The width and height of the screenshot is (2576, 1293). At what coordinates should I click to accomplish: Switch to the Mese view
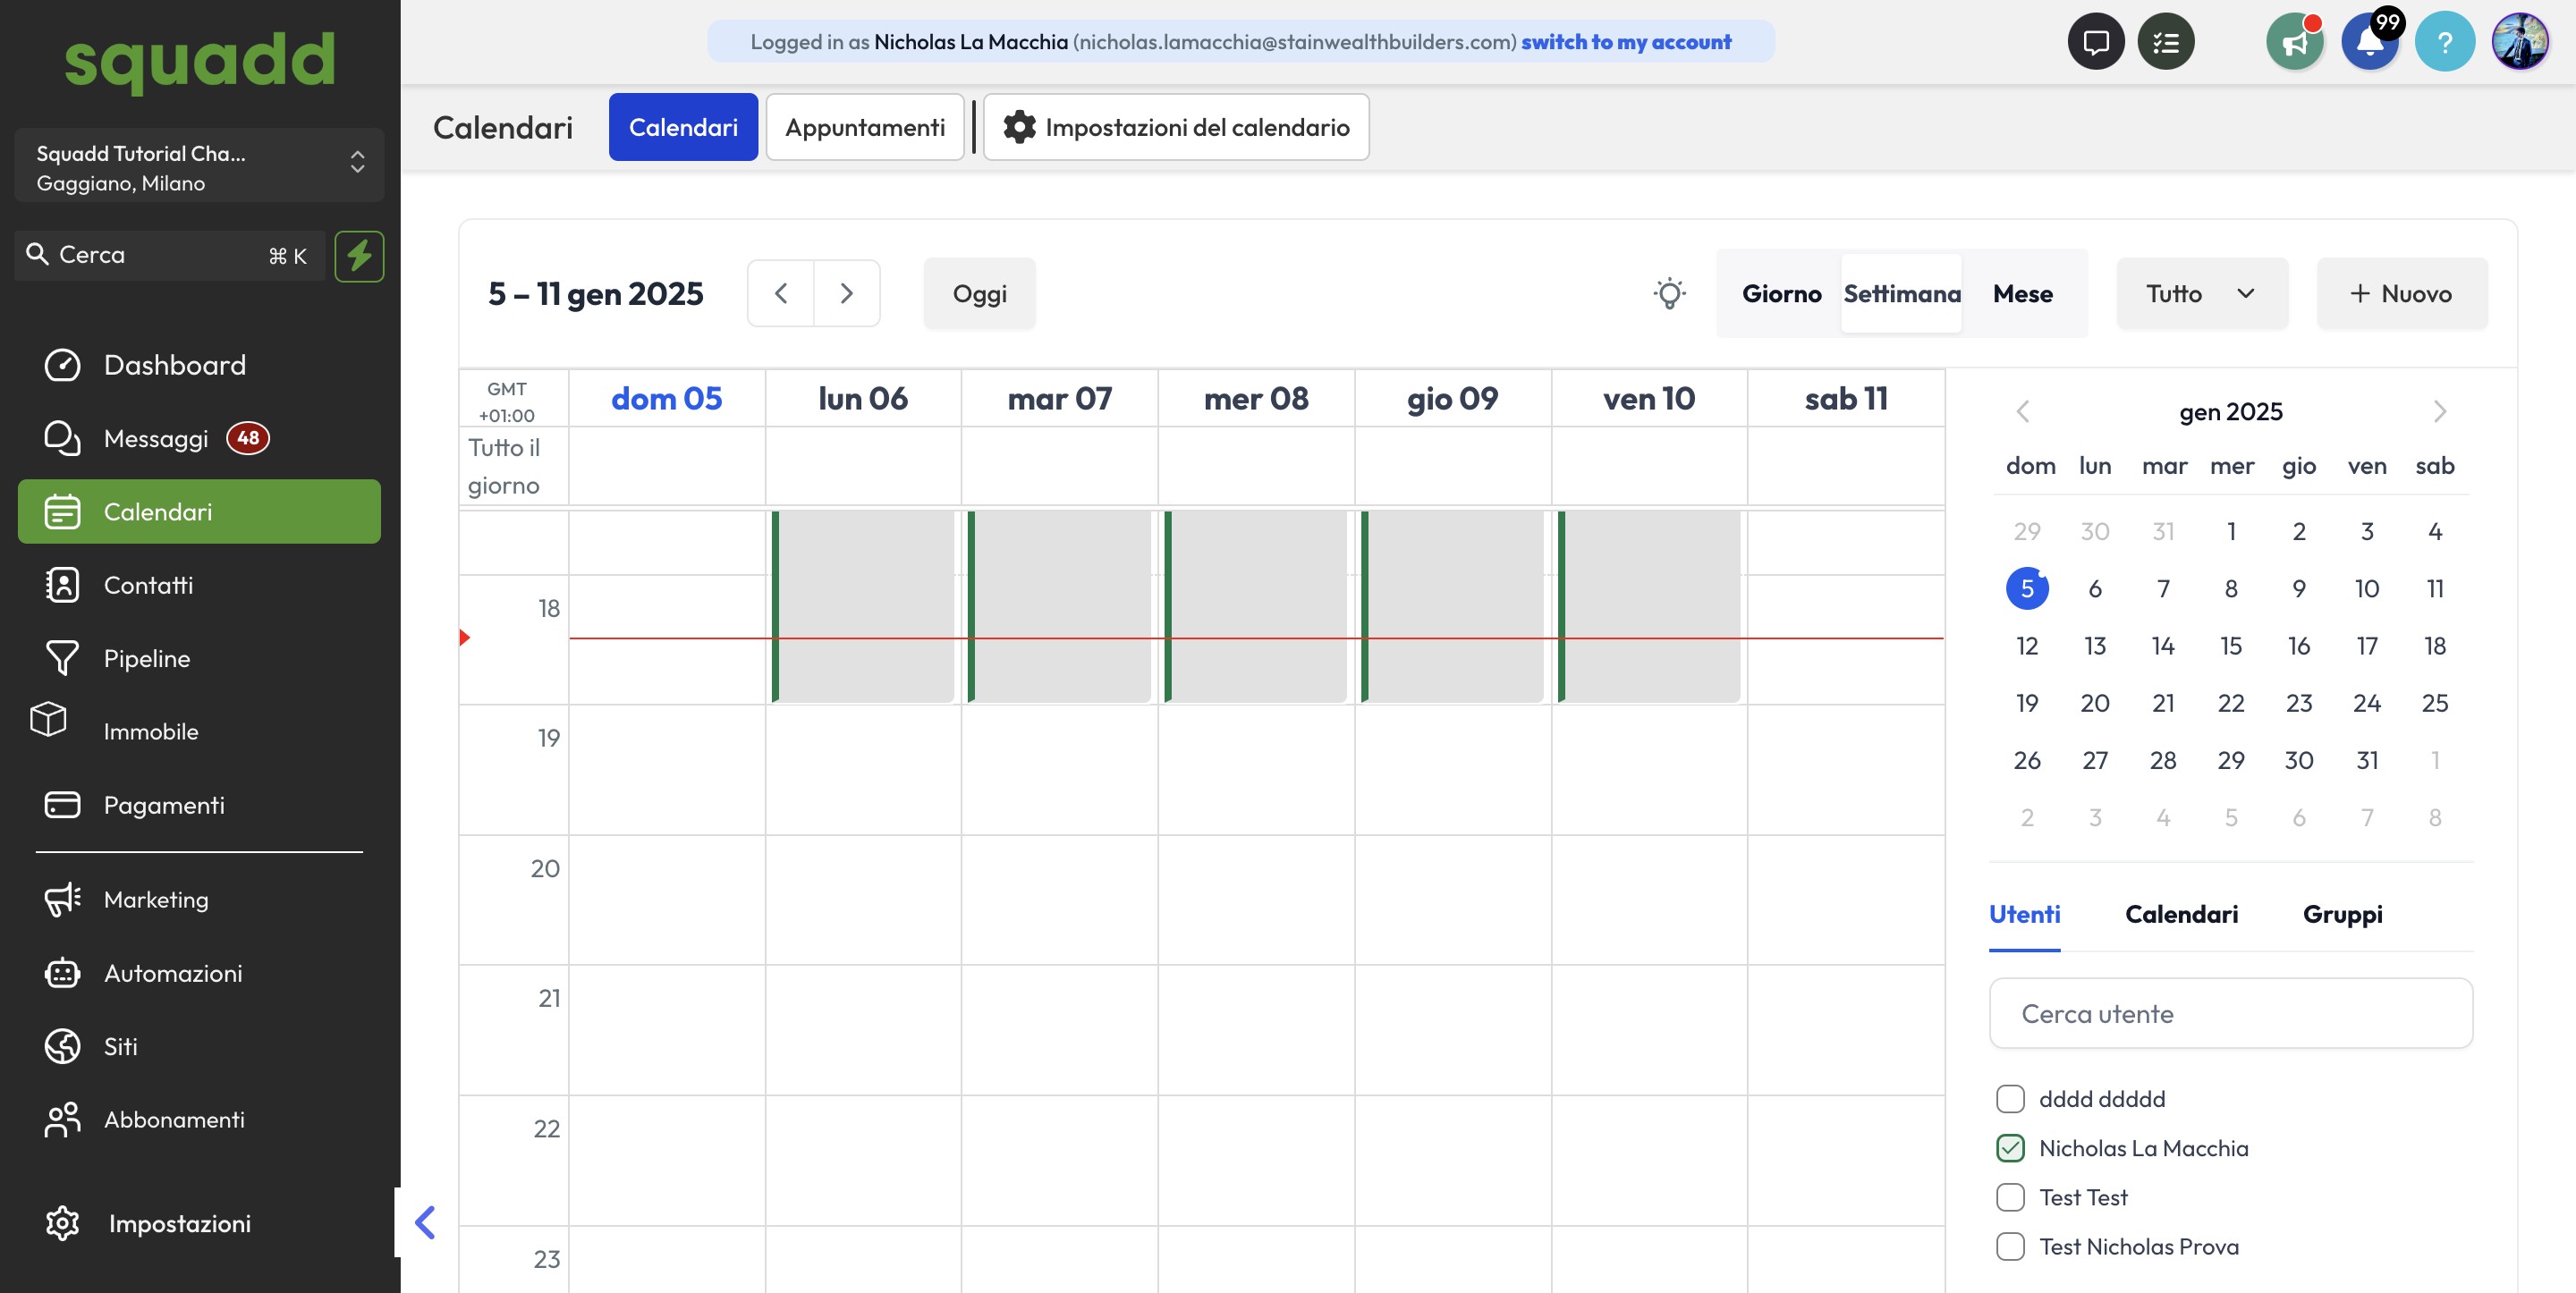pyautogui.click(x=2022, y=294)
